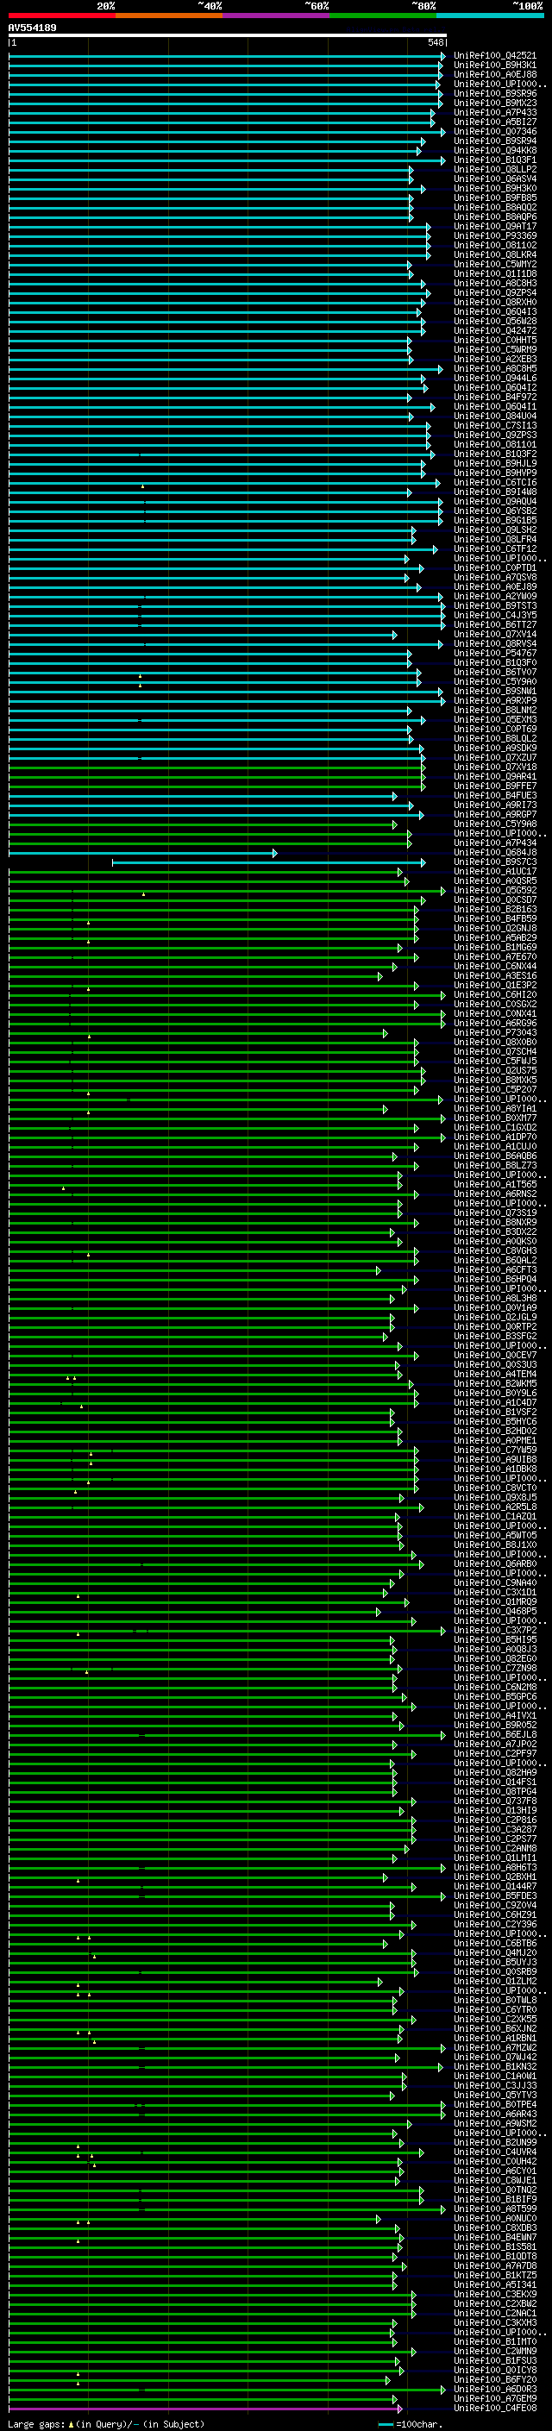Click label UniRef100_Q6ASV4
552x2431 pixels.
tap(494, 179)
